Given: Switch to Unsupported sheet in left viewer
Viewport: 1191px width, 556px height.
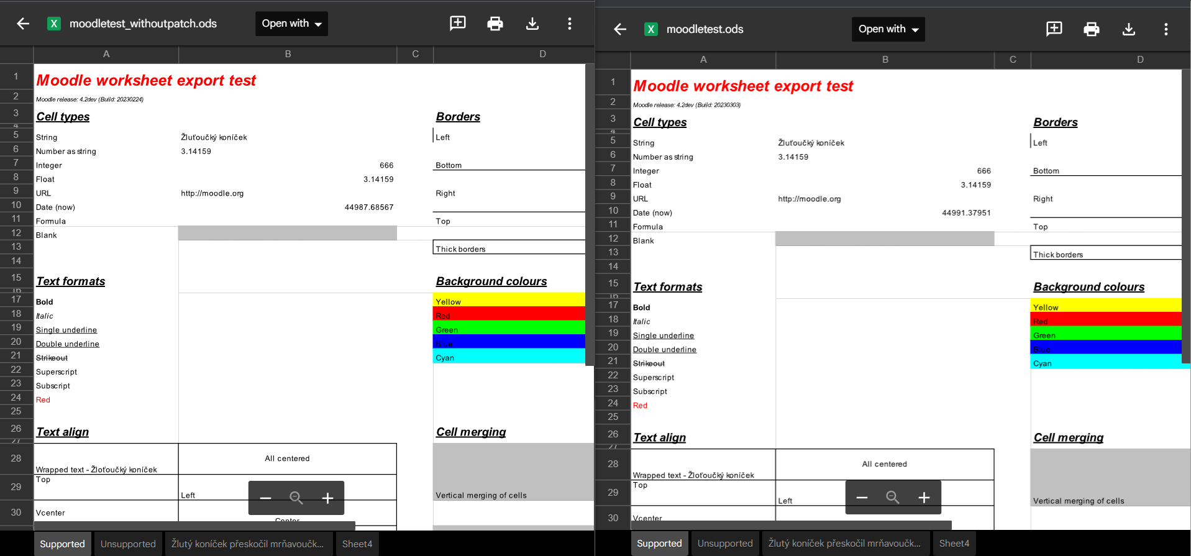Looking at the screenshot, I should click(128, 544).
